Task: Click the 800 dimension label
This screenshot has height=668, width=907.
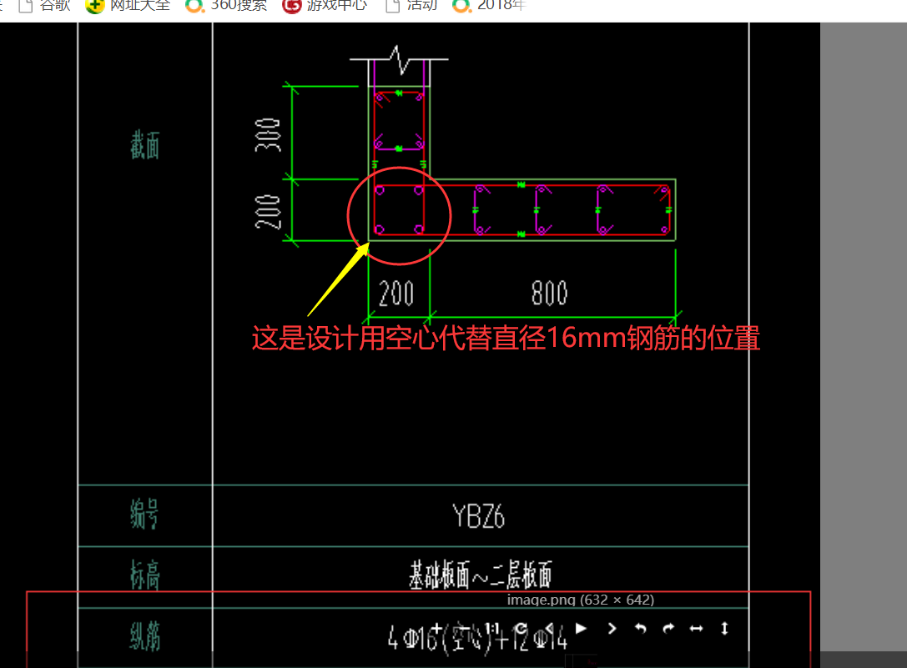Action: click(x=550, y=294)
